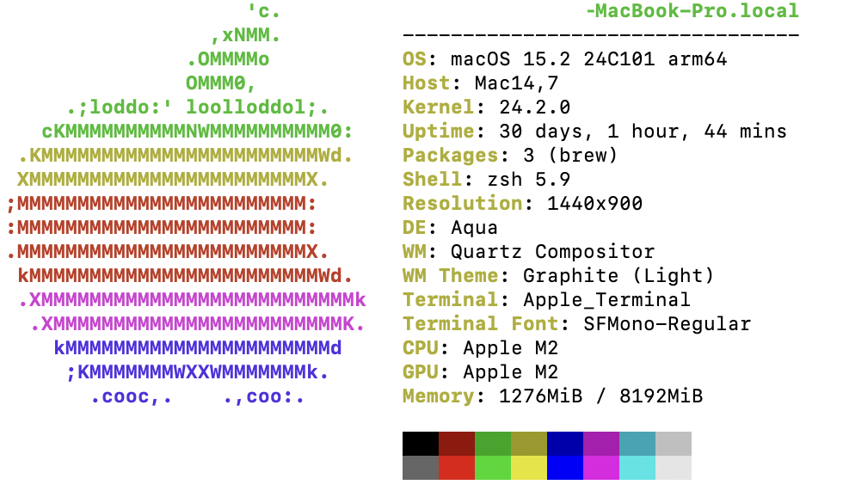The height and width of the screenshot is (497, 843).
Task: Click the near-white block at bottom row's end
Action: pos(673,468)
